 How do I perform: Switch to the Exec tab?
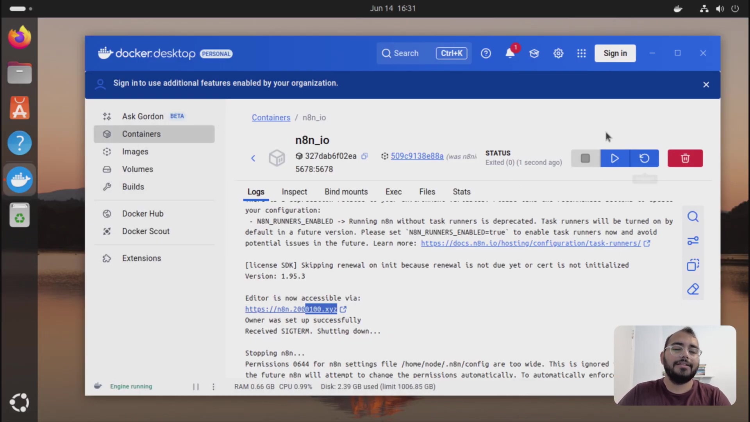coord(393,192)
